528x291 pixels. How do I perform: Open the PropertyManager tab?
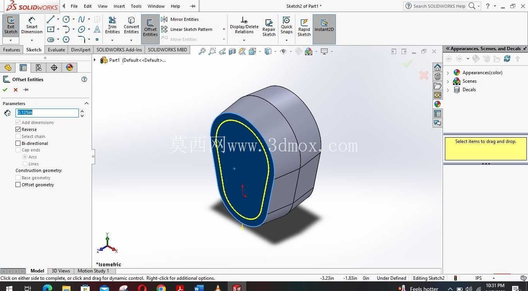23,68
